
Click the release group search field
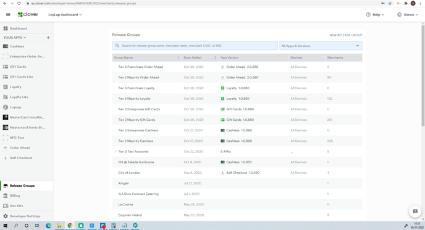(x=195, y=46)
